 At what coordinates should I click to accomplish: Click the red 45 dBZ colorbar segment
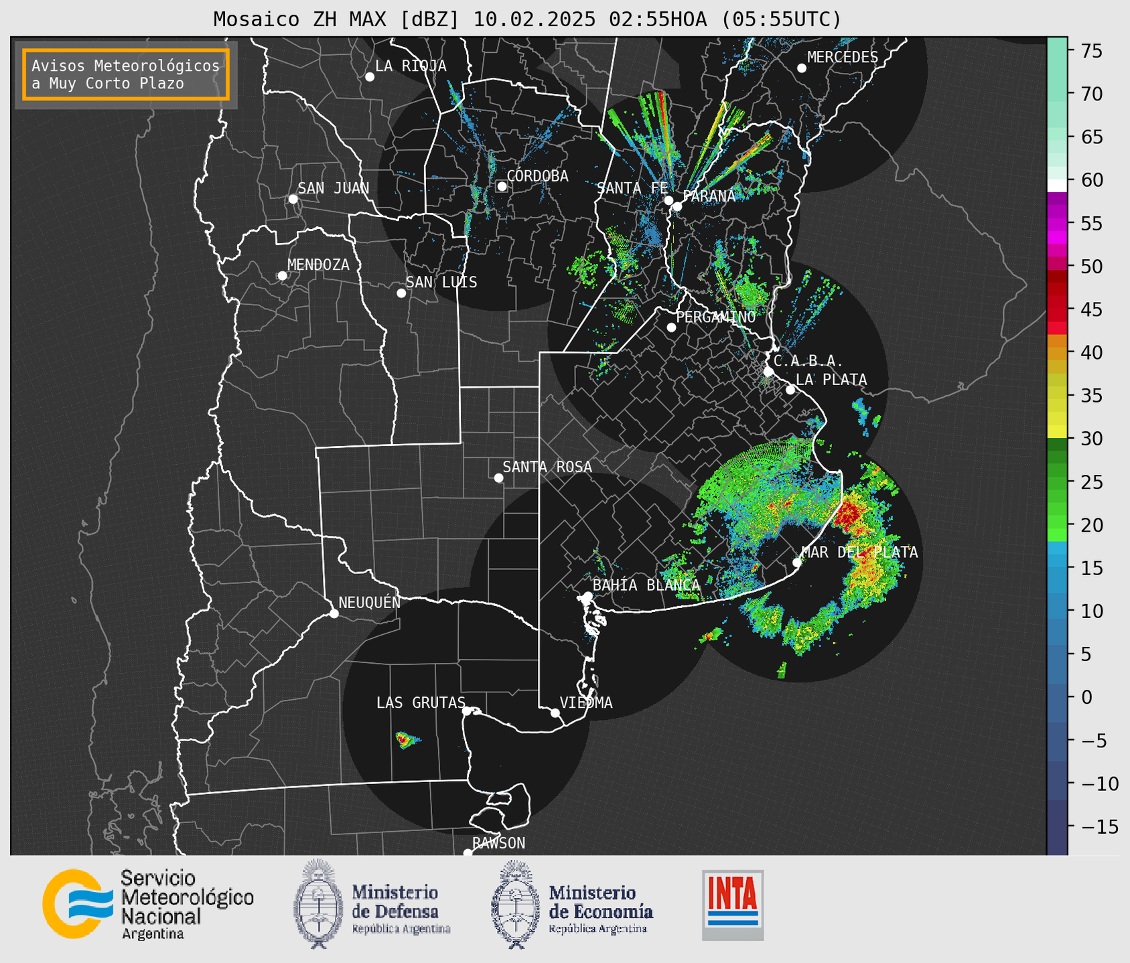(x=1057, y=309)
